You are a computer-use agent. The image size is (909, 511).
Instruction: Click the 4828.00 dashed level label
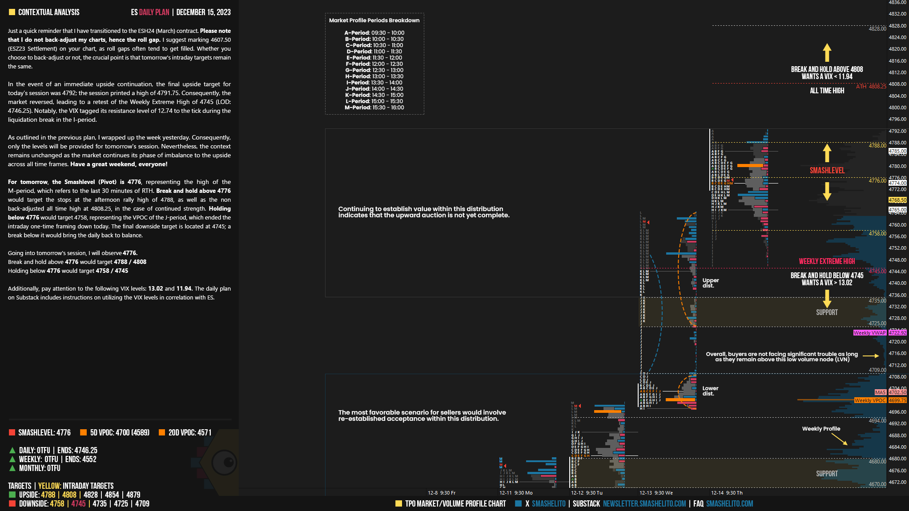pyautogui.click(x=877, y=28)
